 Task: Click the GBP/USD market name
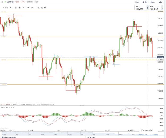pyautogui.click(x=10, y=2)
